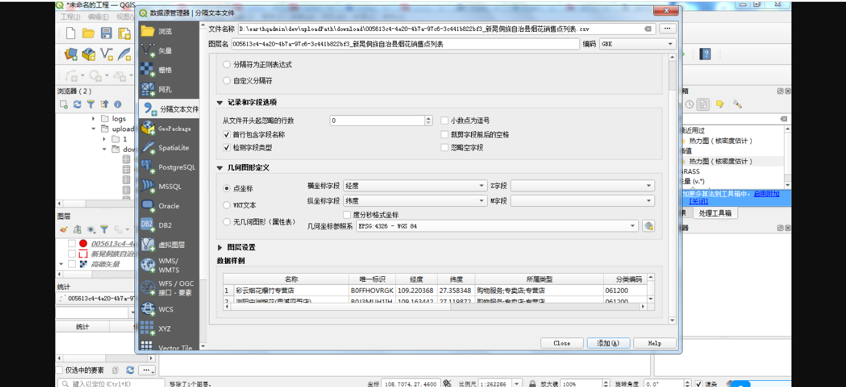Click the WCS source icon
The width and height of the screenshot is (846, 387).
pyautogui.click(x=148, y=309)
